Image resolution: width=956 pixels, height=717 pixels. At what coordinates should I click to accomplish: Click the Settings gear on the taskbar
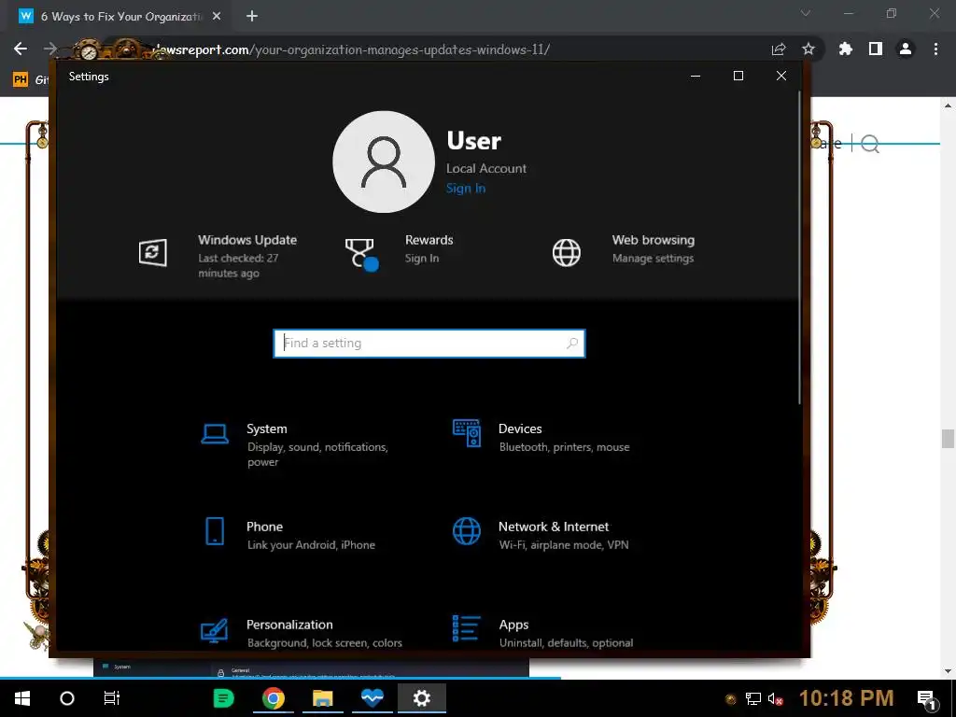pyautogui.click(x=422, y=698)
